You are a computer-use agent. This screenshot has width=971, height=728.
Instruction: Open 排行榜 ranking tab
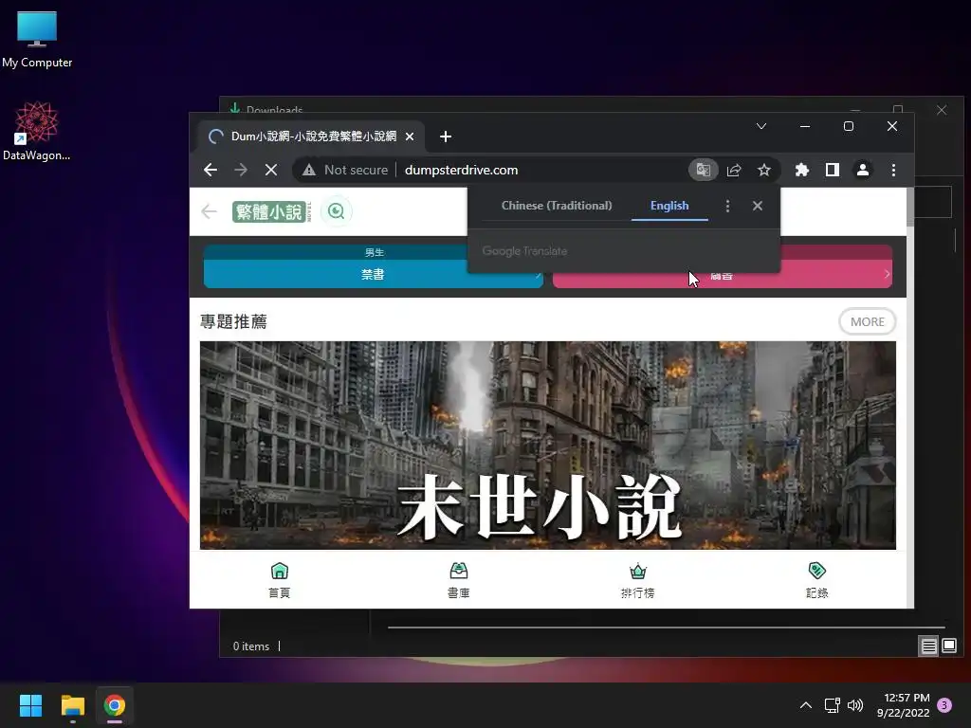[638, 579]
